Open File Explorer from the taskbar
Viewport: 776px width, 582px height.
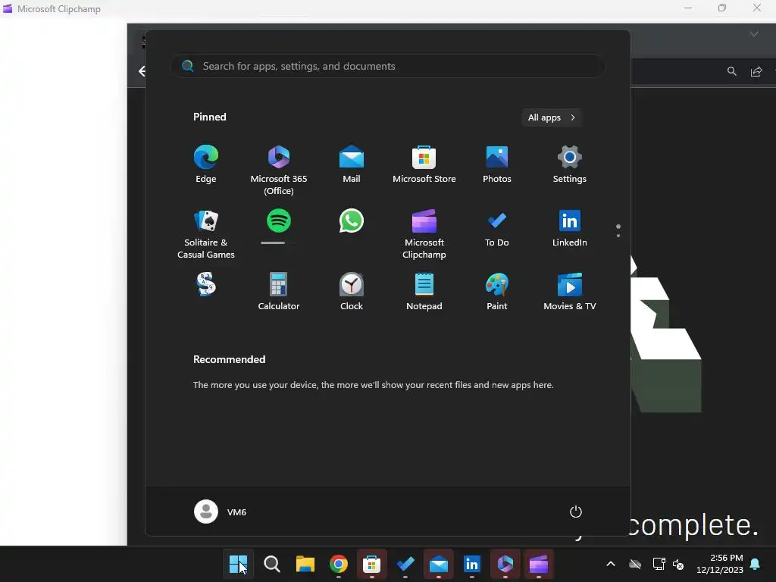305,564
